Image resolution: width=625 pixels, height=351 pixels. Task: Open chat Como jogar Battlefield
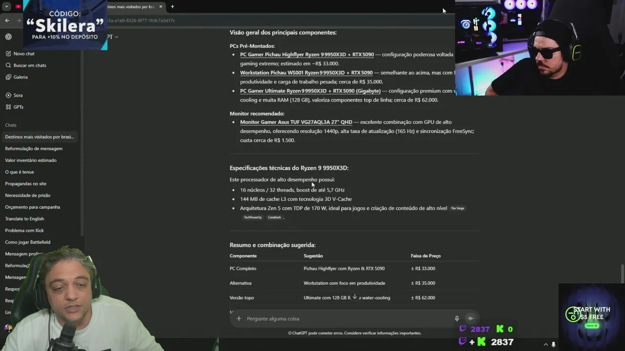point(28,242)
